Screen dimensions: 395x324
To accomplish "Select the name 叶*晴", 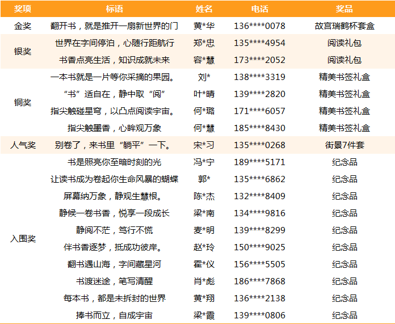I will click(204, 94).
